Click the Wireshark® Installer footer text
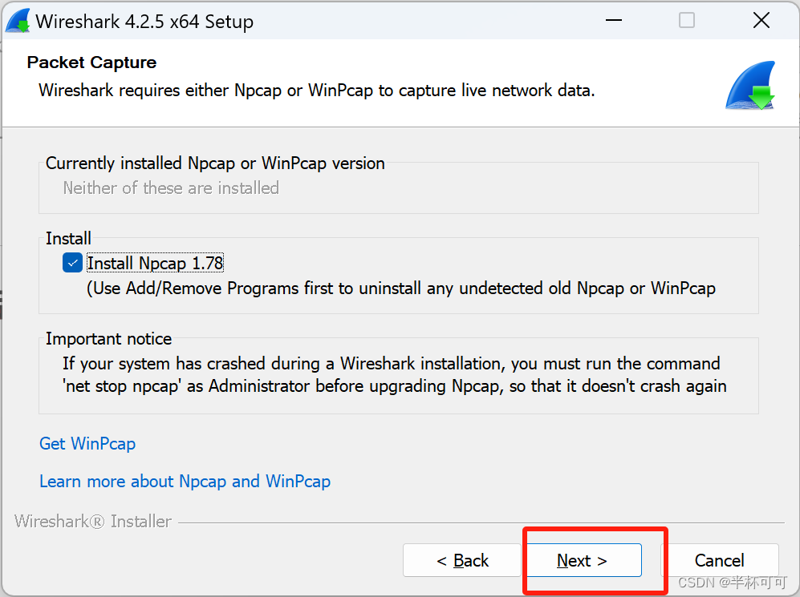 point(93,521)
